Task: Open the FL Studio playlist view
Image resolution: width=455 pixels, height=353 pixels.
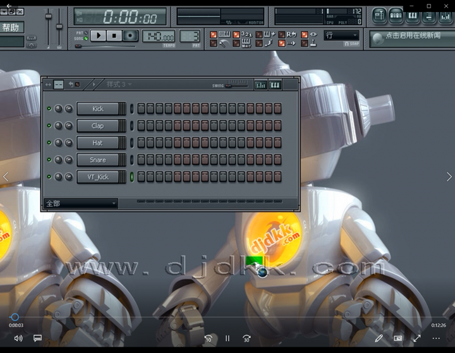Action: (x=380, y=16)
